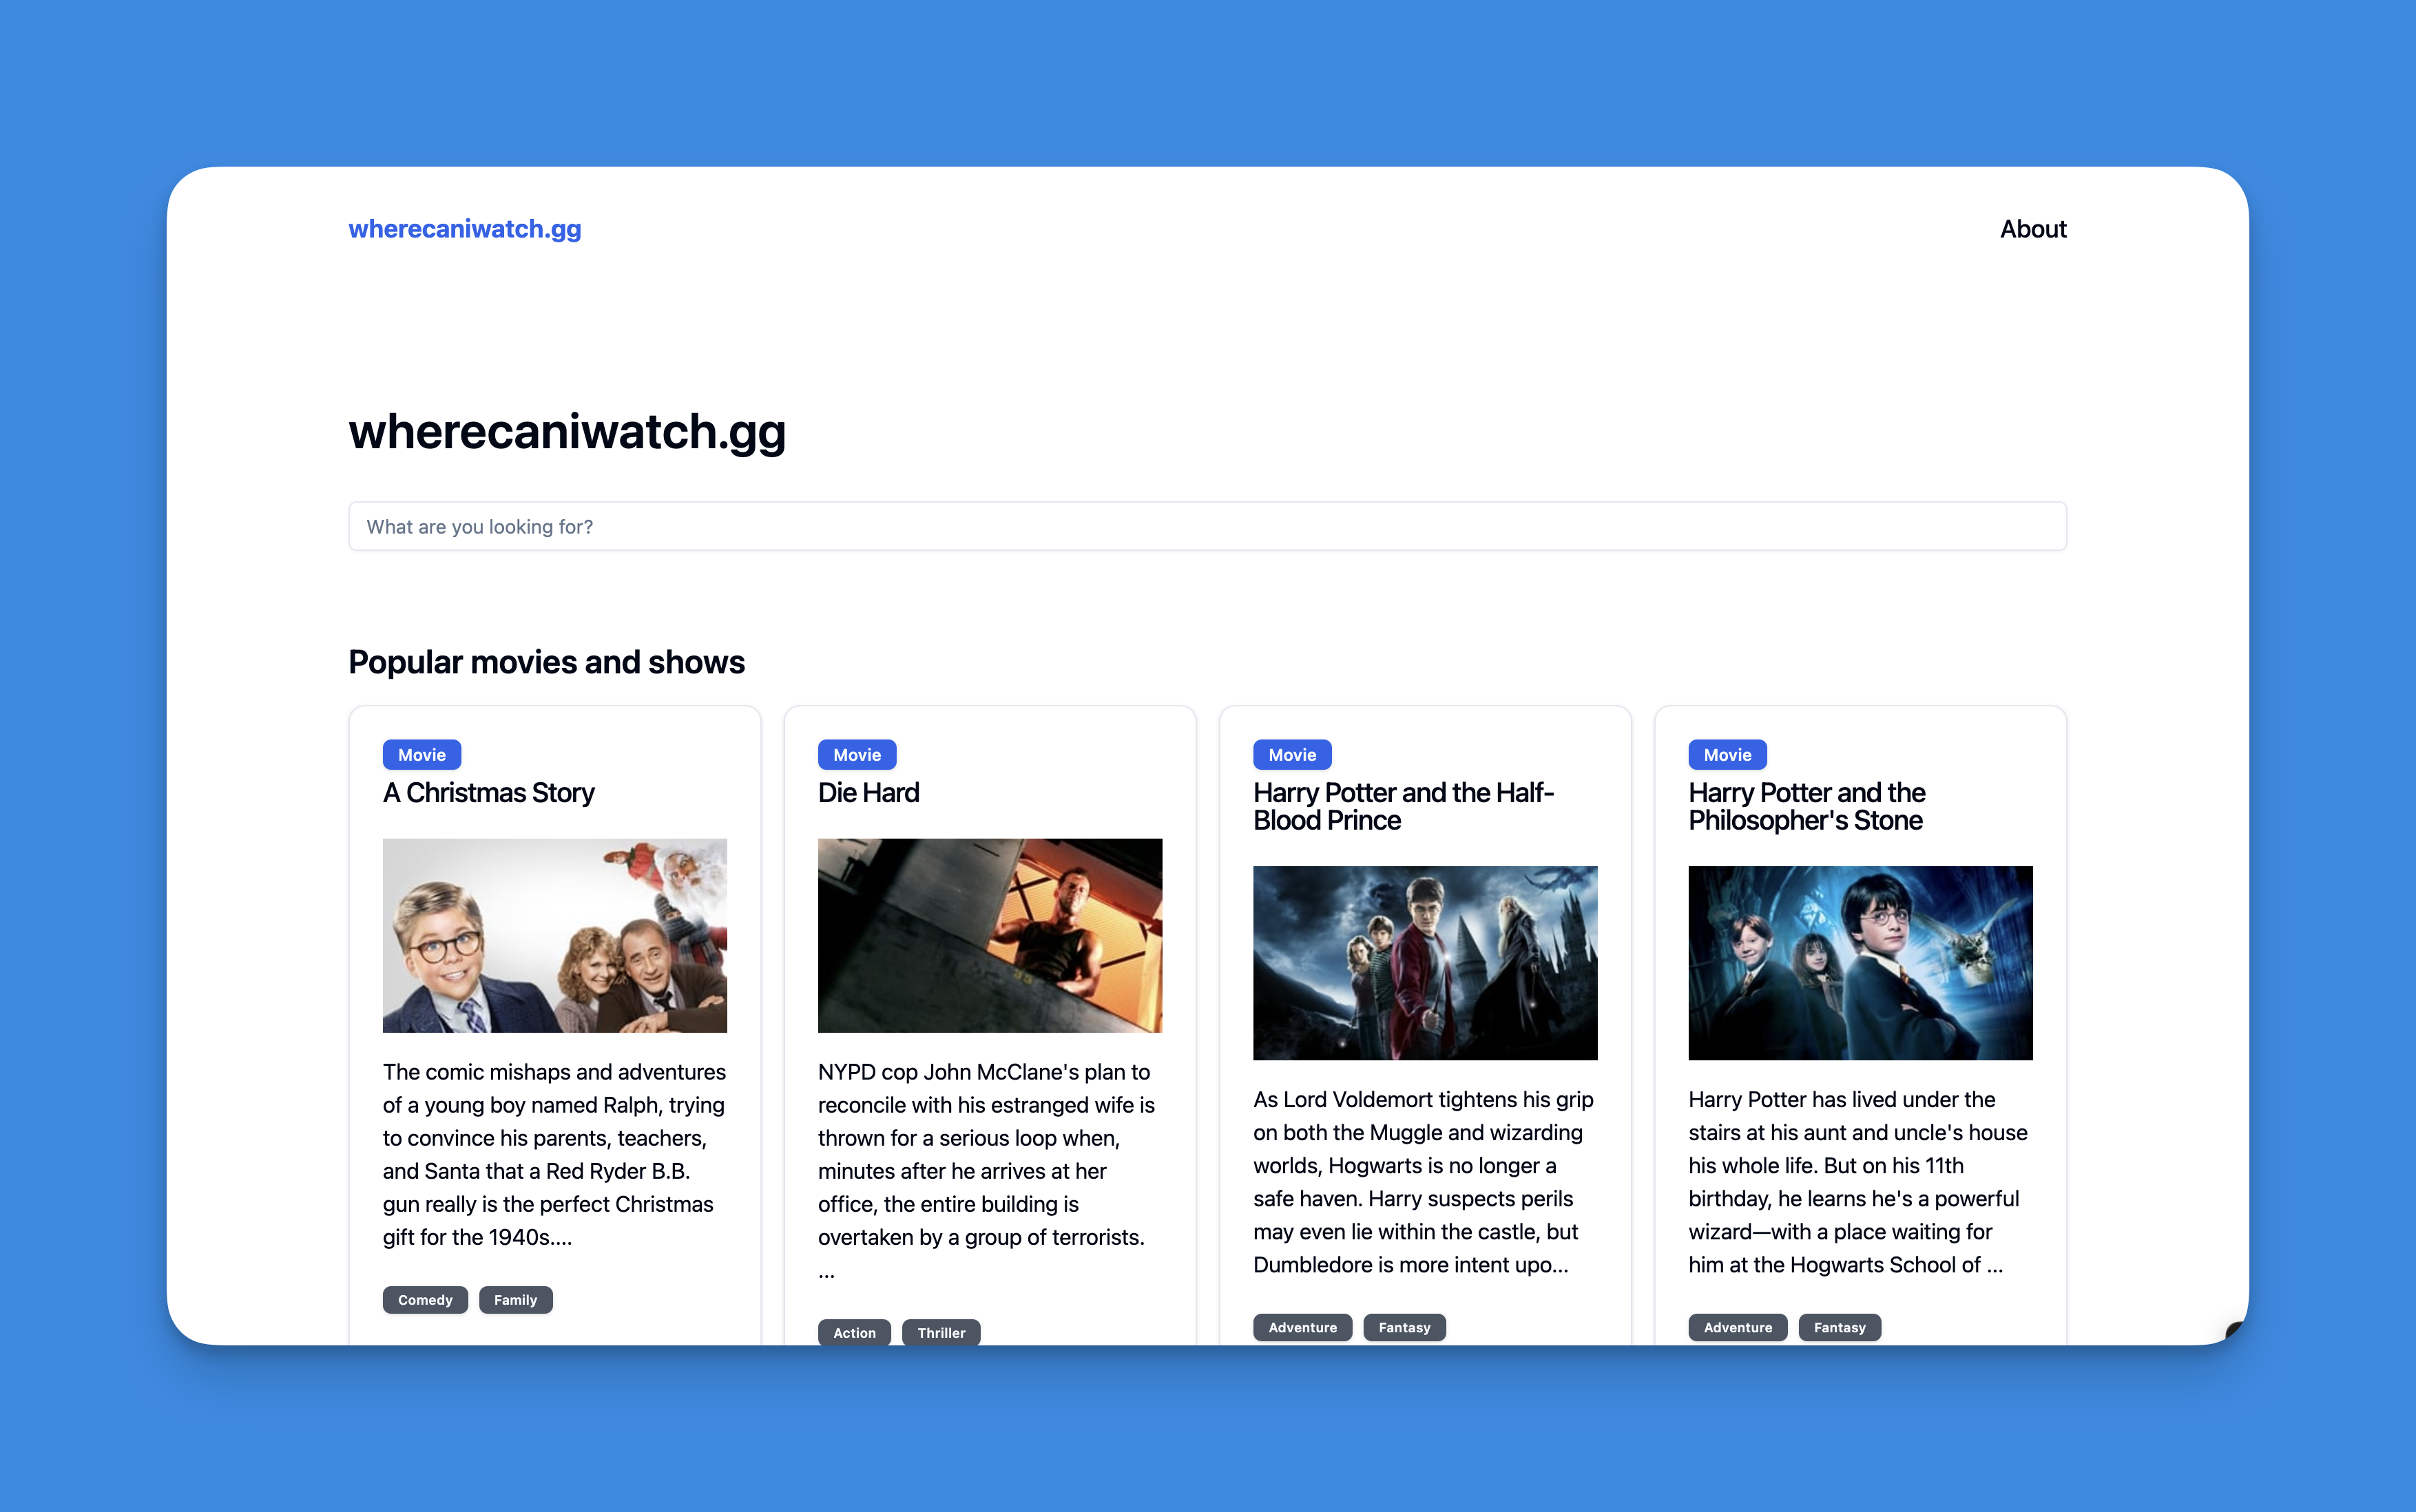This screenshot has width=2416, height=1512.
Task: Open the A Christmas Story poster image
Action: click(555, 935)
